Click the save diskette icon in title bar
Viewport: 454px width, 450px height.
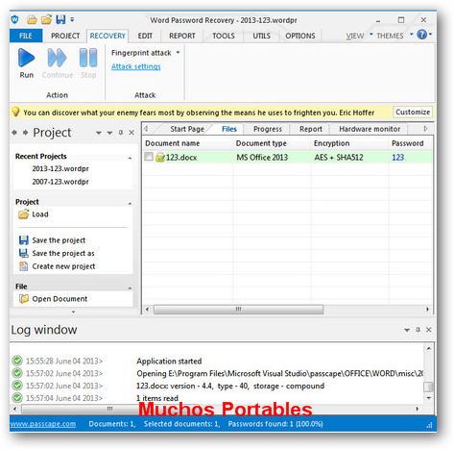click(60, 20)
